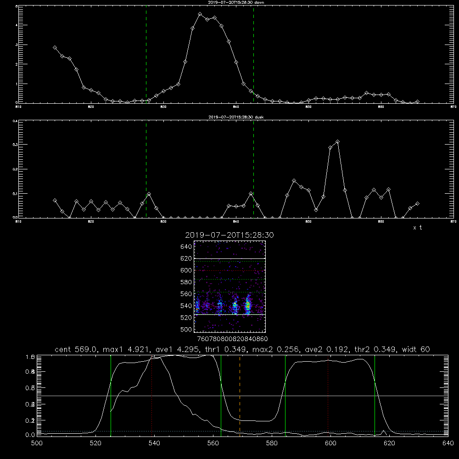The width and height of the screenshot is (459, 459).
Task: Click the upper white horizontal line in spectrogram
Action: click(x=230, y=258)
